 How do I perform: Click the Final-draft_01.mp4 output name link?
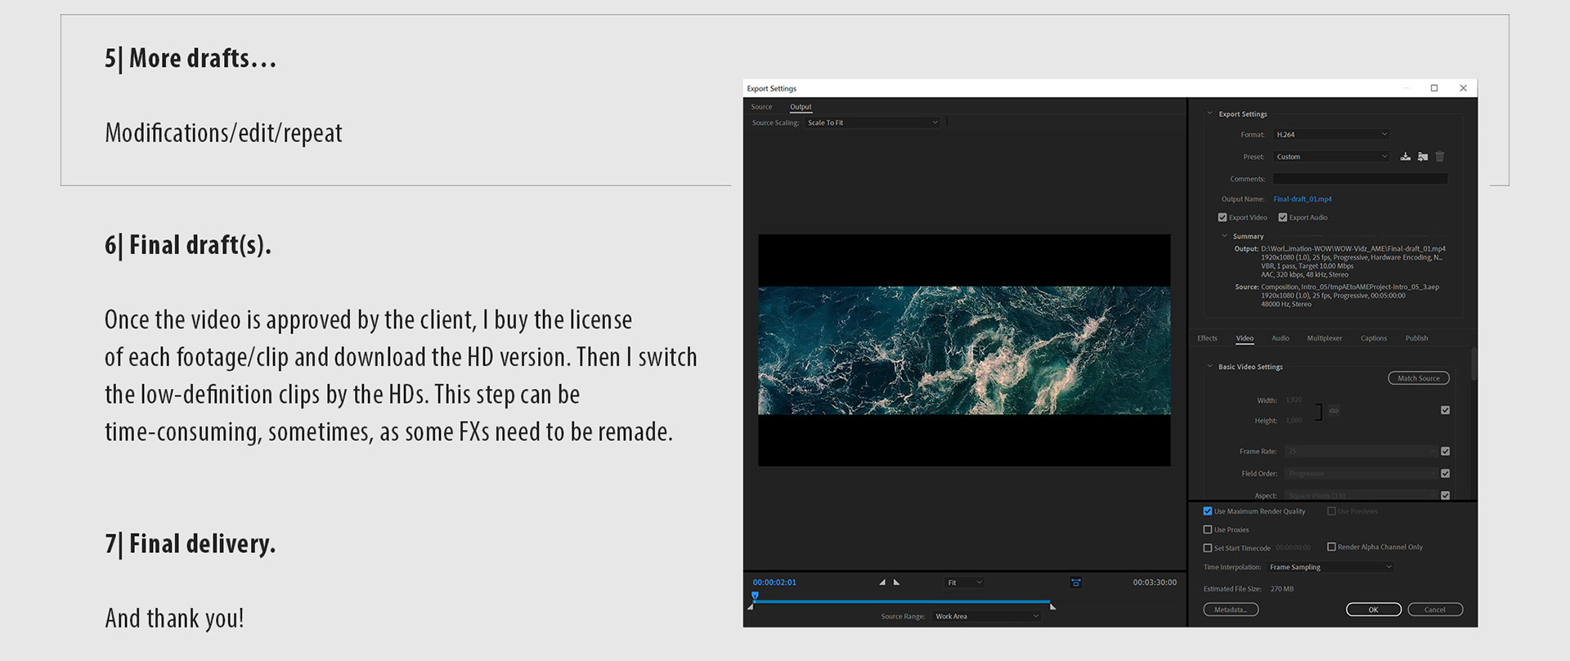click(1303, 199)
